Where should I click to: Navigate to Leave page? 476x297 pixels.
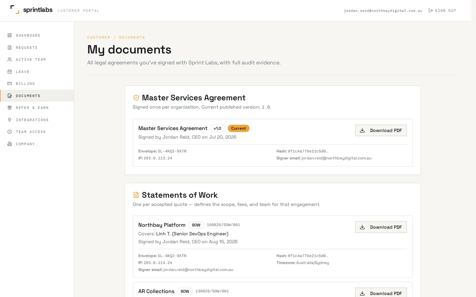pos(37,72)
